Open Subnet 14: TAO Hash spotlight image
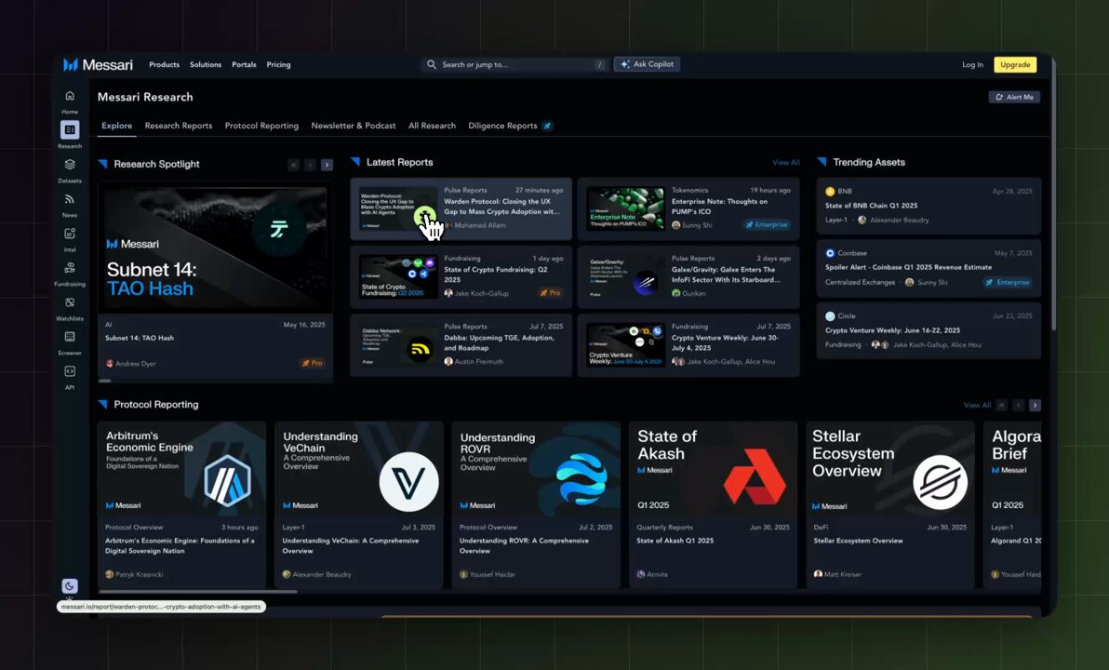This screenshot has height=670, width=1109. coord(215,247)
